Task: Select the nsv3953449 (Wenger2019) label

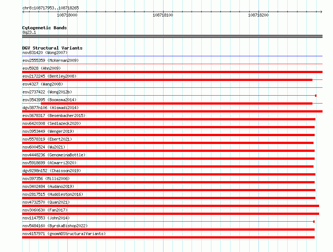Action: tap(48, 131)
